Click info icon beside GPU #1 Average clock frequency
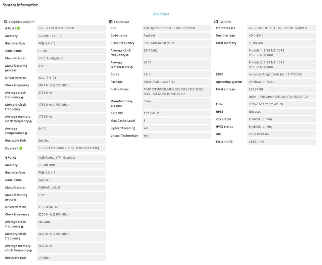The width and height of the screenshot is (322, 265). pos(22,98)
